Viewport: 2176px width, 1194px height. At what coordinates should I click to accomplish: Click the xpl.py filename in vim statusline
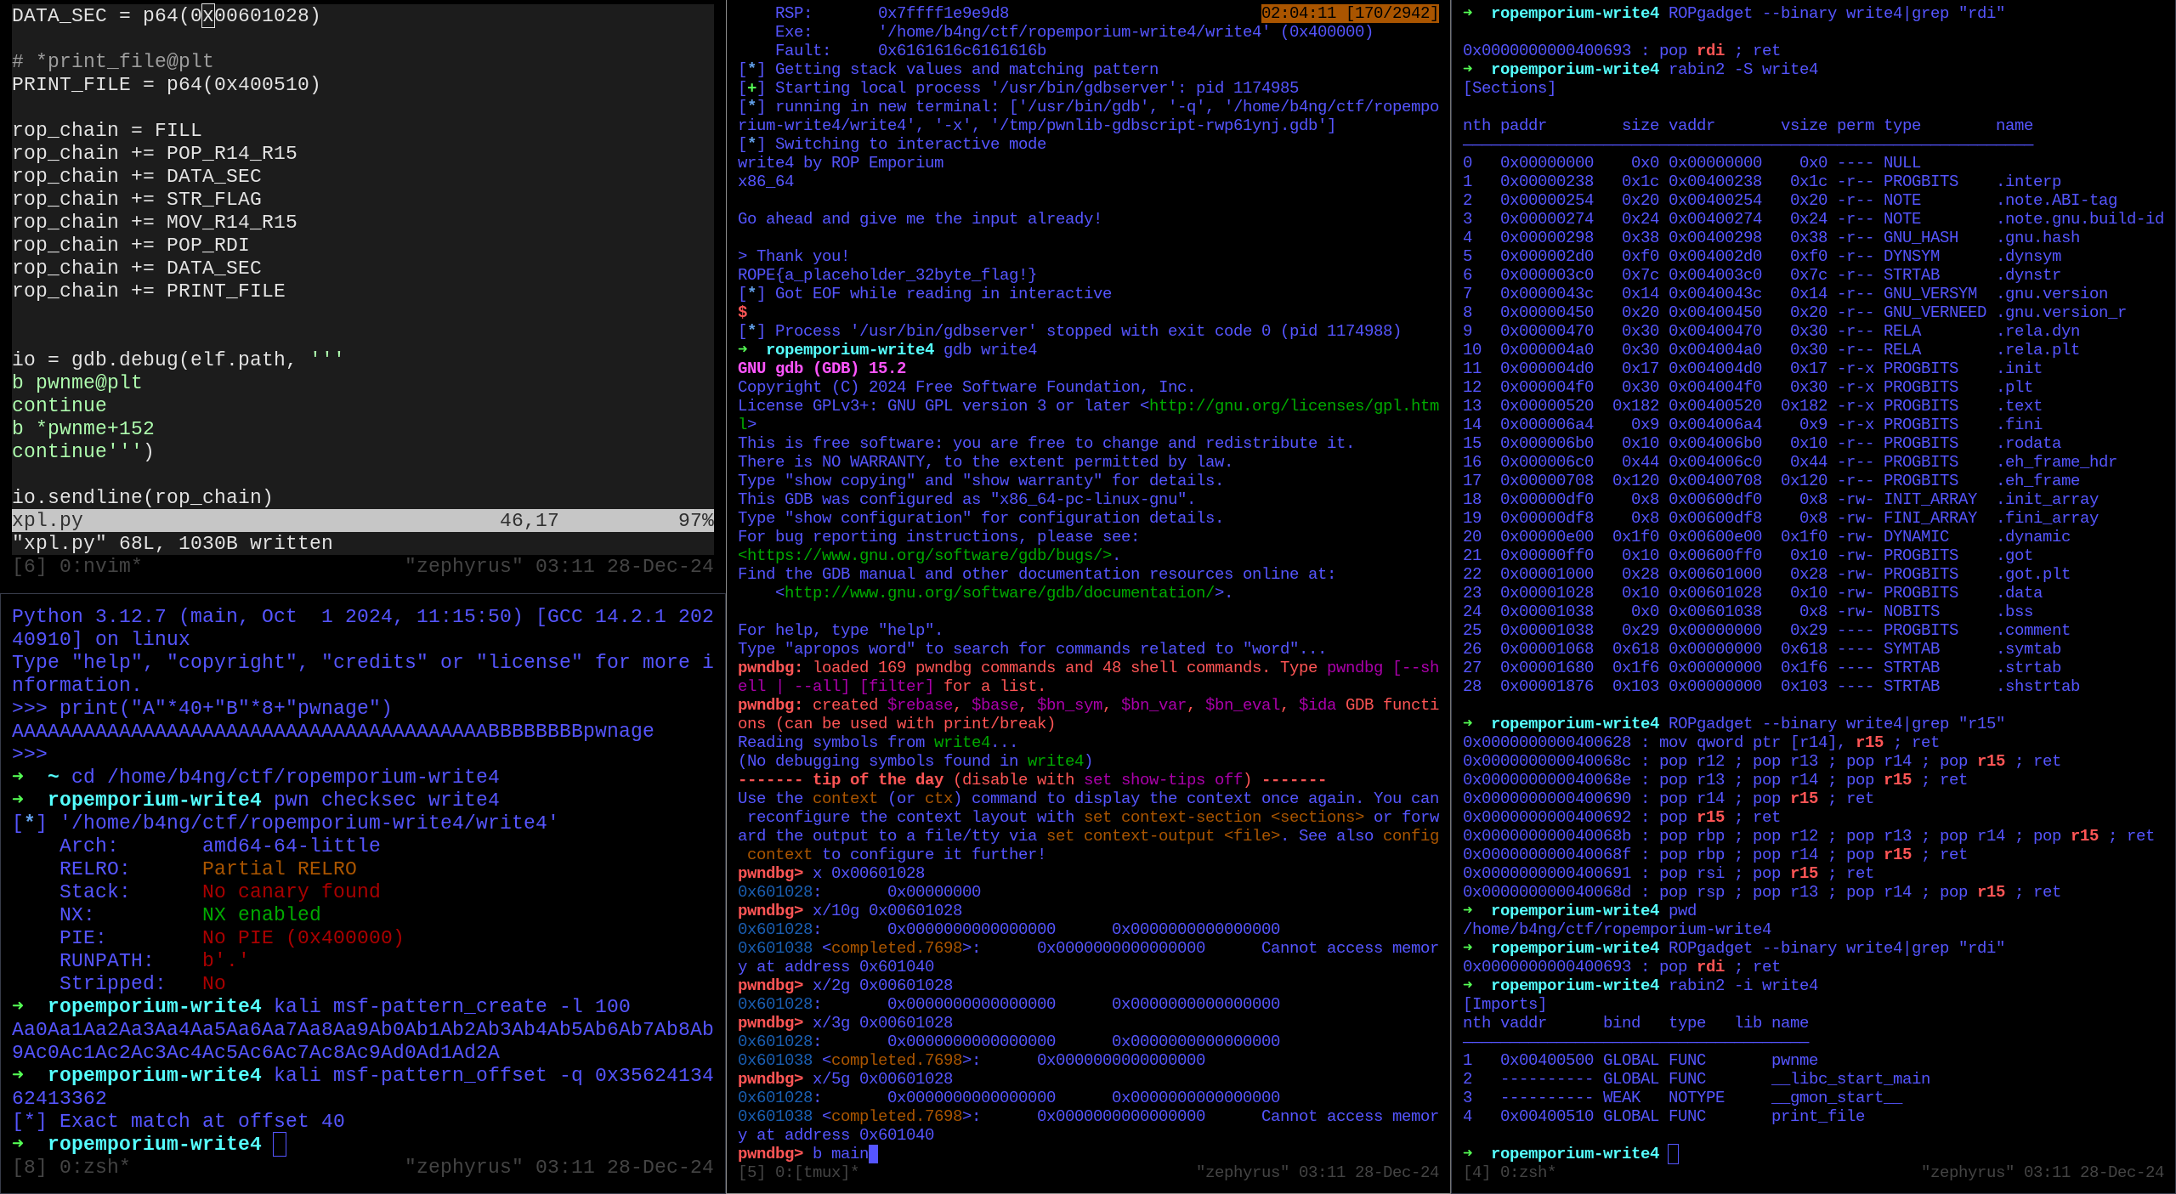(48, 520)
